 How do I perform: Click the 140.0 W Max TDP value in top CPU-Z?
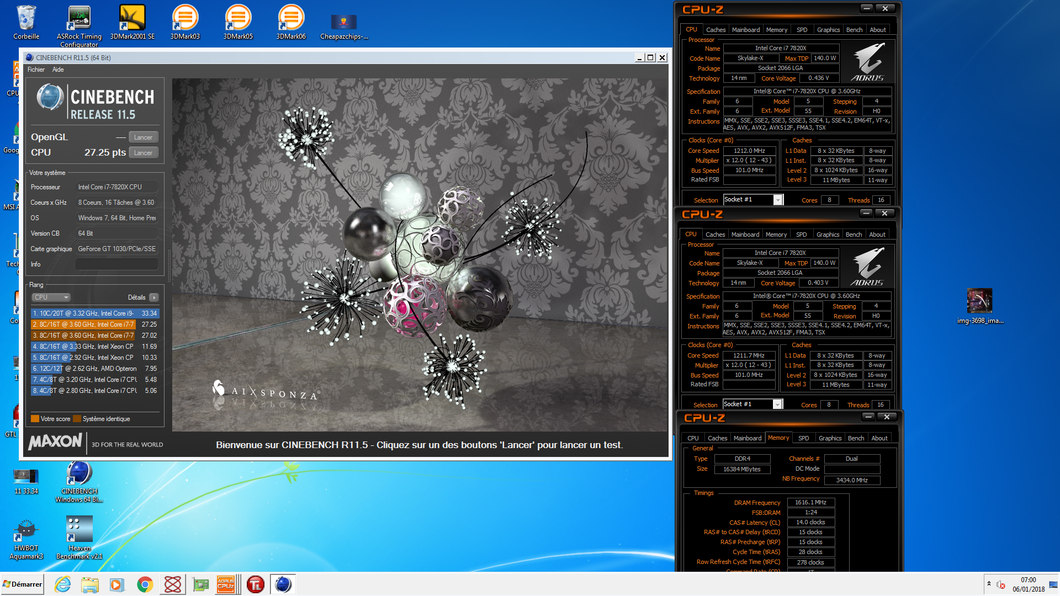click(825, 58)
